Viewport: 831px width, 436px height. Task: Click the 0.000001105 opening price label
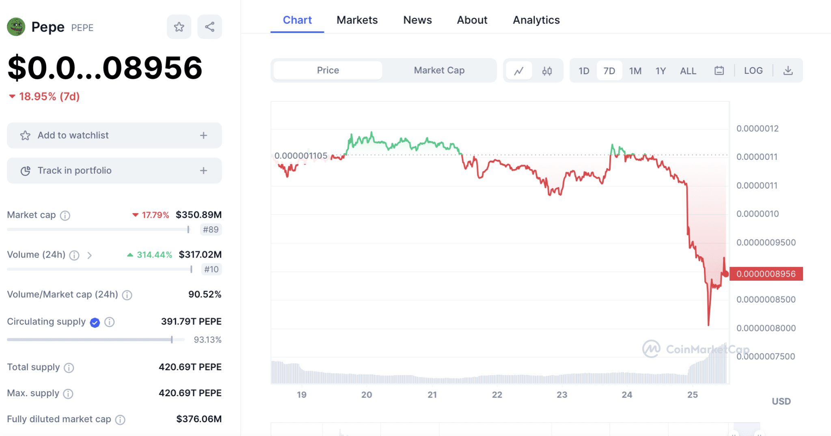(301, 156)
